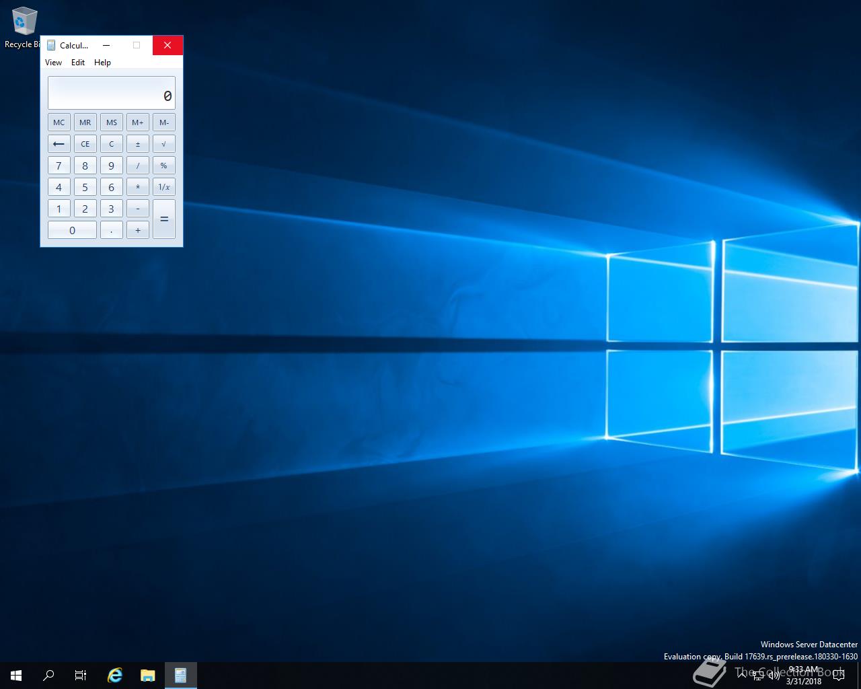Click digit 9 on Calculator
This screenshot has width=861, height=689.
(x=112, y=166)
